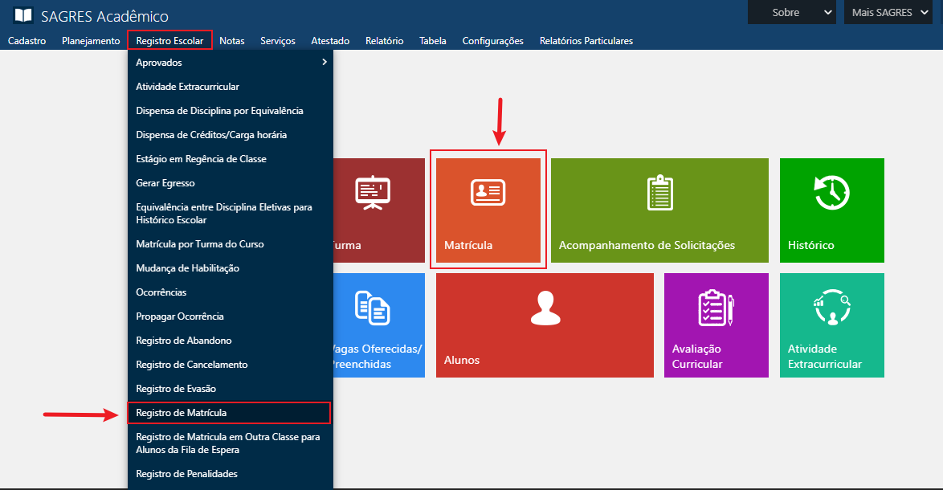Open the Avaliação Curricular checklist icon

716,308
